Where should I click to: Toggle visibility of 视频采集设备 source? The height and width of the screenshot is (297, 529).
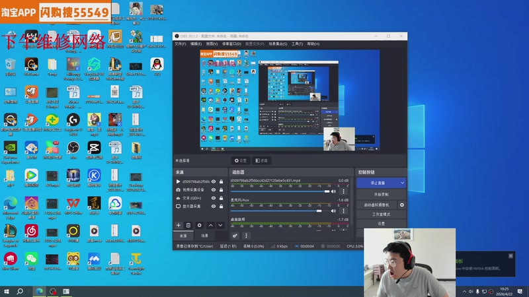click(x=214, y=189)
